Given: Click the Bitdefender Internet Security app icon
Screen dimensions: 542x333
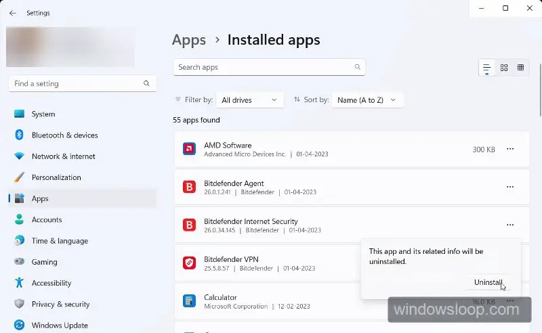Looking at the screenshot, I should [x=189, y=225].
